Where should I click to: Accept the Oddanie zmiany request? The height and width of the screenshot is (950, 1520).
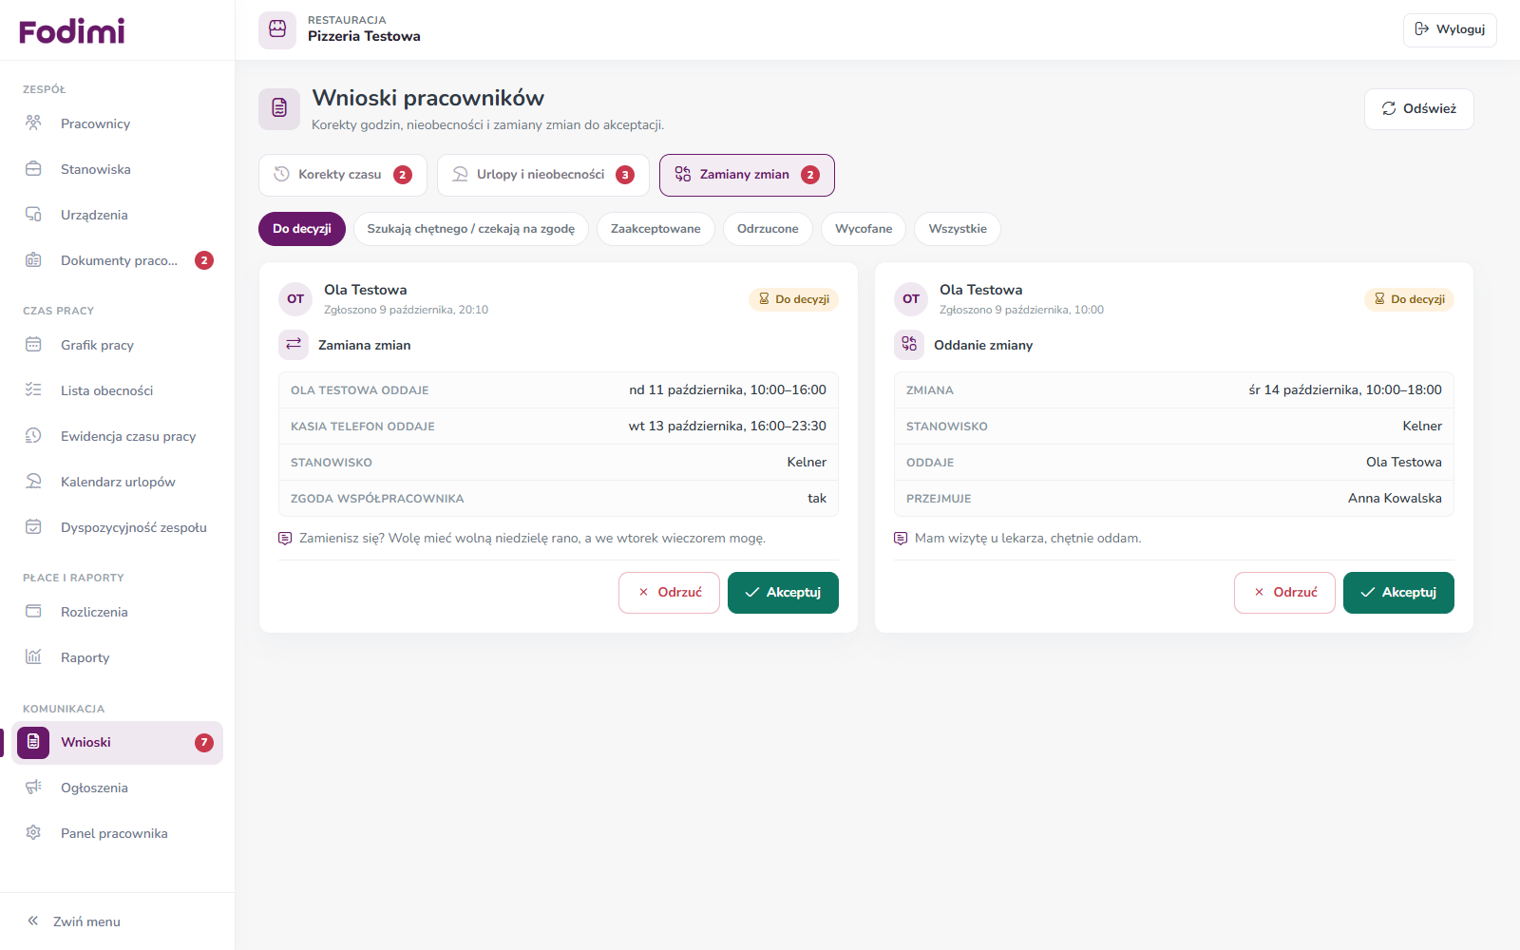[x=1398, y=593]
